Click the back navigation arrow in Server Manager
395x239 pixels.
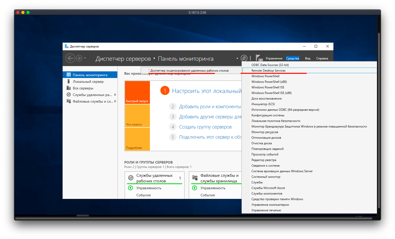(70, 58)
